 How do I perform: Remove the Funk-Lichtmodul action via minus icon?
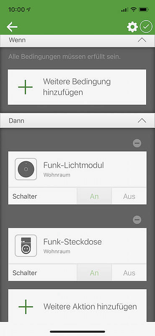137,143
